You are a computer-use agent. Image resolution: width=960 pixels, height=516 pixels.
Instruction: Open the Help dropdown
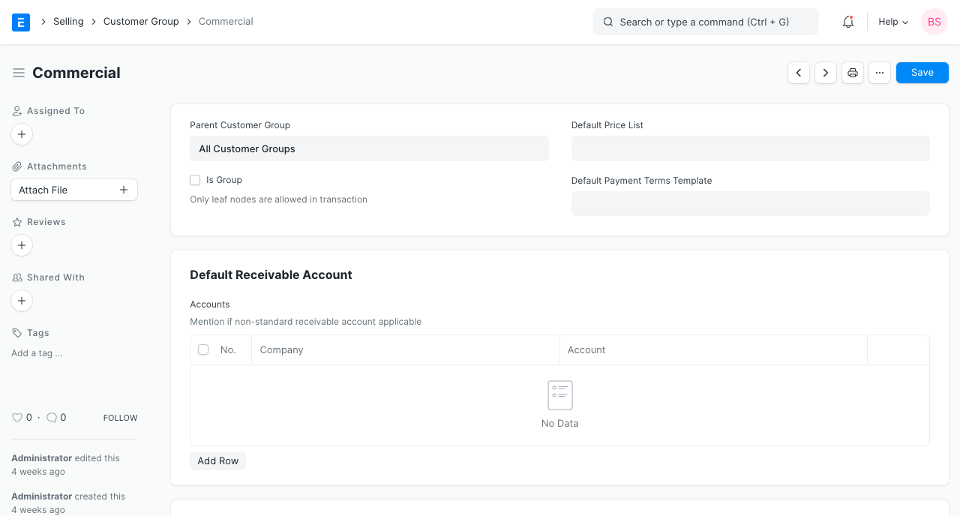(x=893, y=22)
